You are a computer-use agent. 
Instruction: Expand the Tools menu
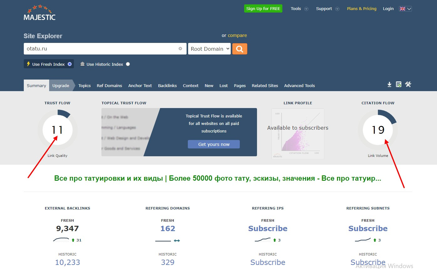tap(299, 9)
